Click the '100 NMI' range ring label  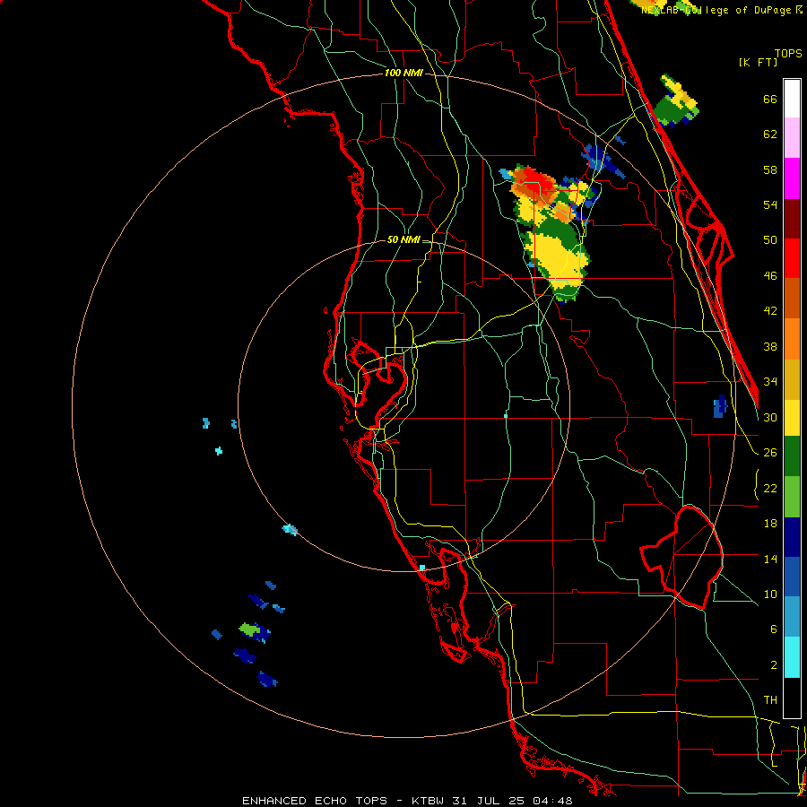pos(403,74)
